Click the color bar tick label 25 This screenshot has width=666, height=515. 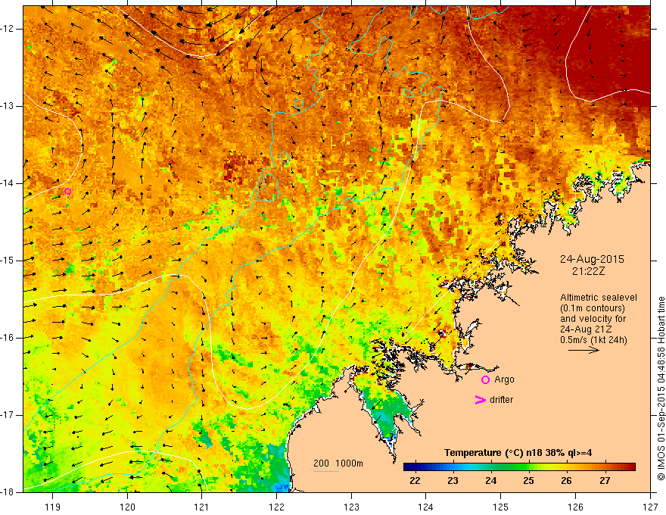tap(528, 481)
